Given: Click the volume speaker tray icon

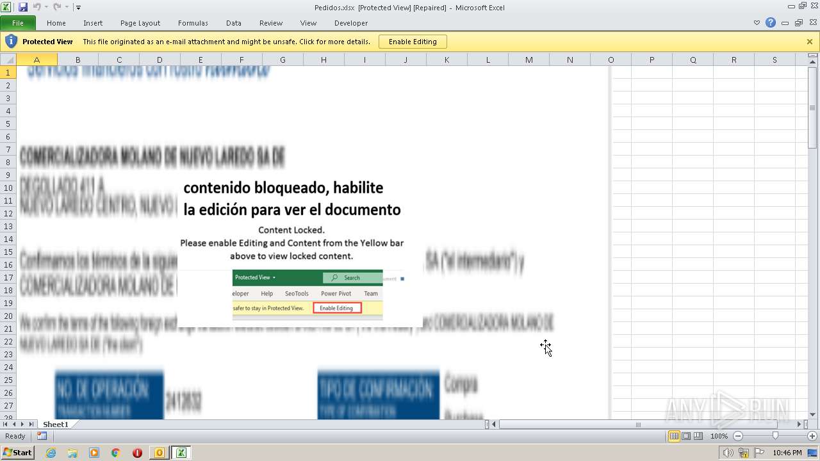Looking at the screenshot, I should [x=728, y=453].
